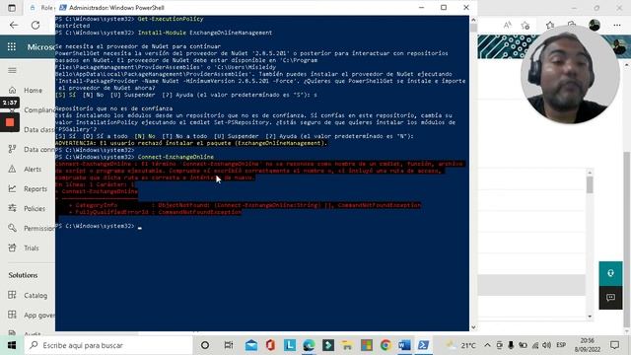Open the App governance icon in sidebar
The height and width of the screenshot is (355, 631).
[13, 315]
